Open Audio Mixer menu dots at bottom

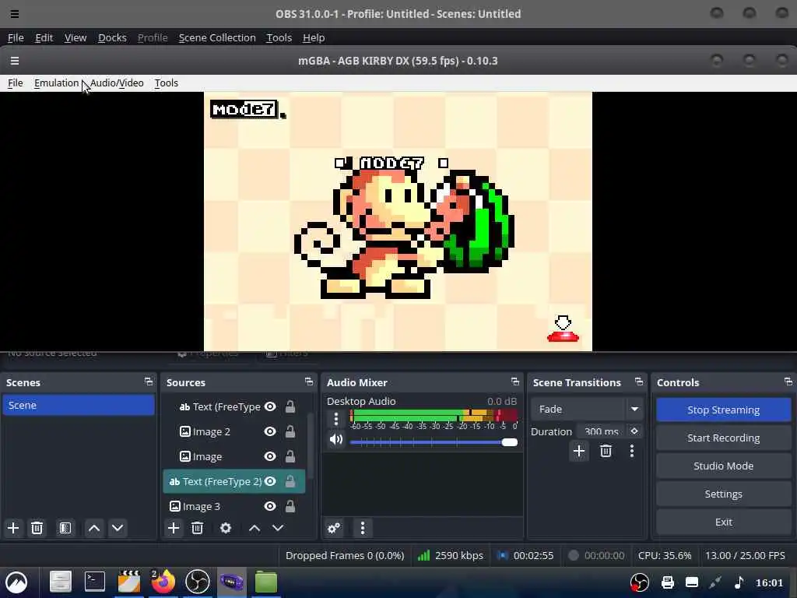click(x=363, y=528)
